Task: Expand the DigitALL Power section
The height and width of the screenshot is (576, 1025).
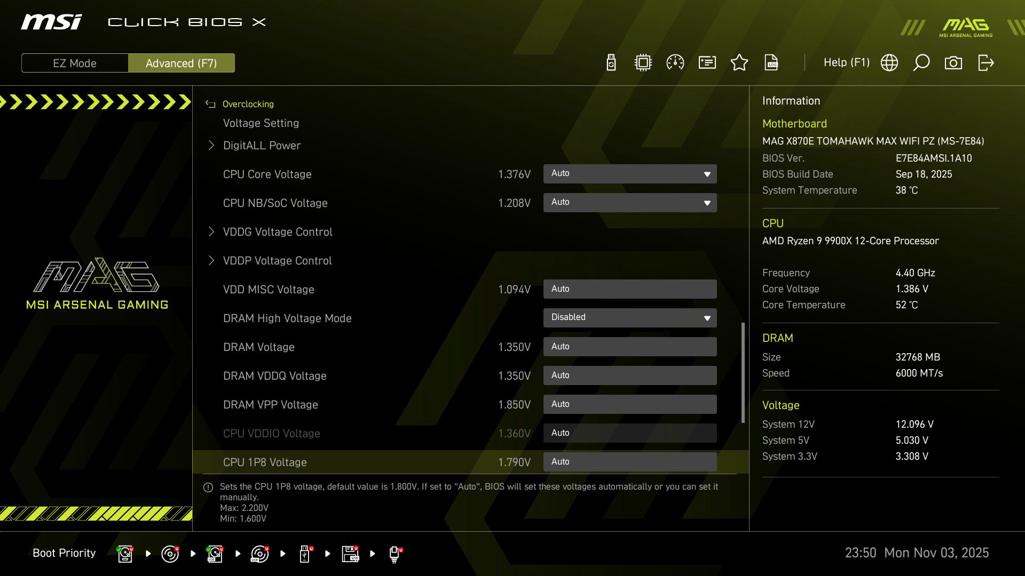Action: point(262,145)
